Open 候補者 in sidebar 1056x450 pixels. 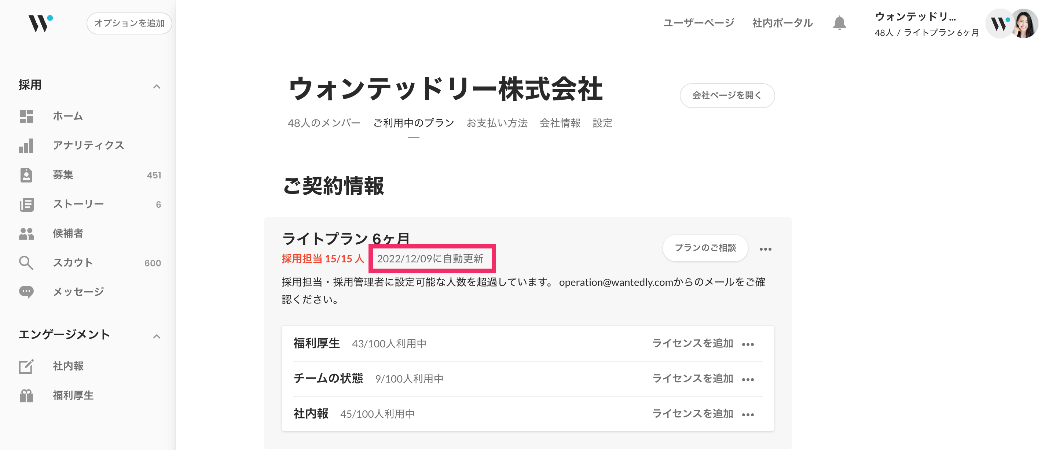coord(68,233)
